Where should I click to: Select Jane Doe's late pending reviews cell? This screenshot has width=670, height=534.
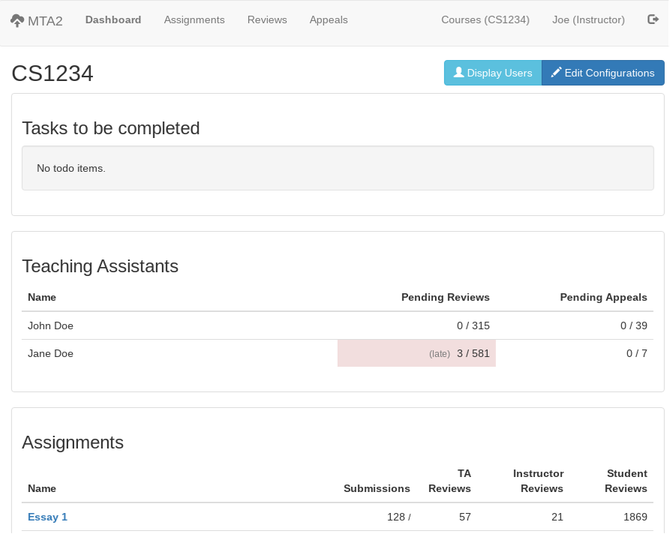[x=416, y=353]
